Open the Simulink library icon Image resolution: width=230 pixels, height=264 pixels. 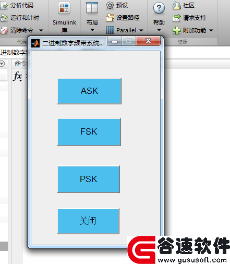click(x=64, y=8)
